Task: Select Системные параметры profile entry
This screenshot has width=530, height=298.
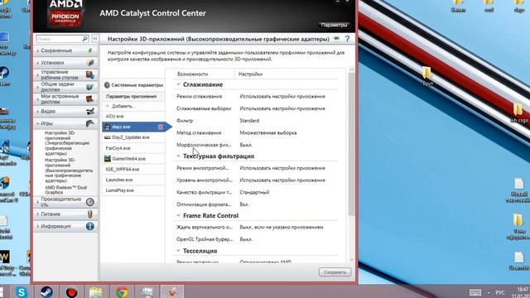Action: click(x=133, y=85)
